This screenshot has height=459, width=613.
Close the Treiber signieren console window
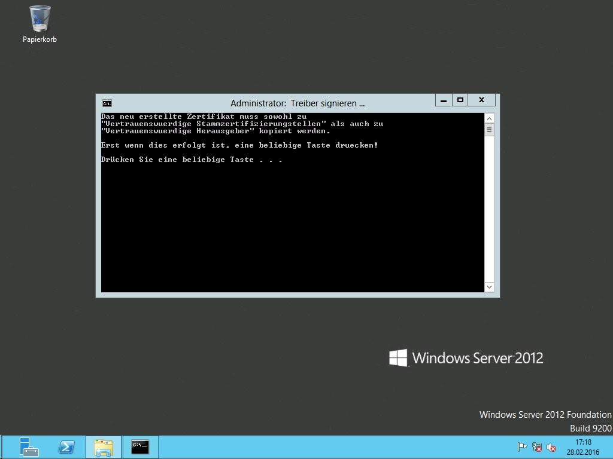(482, 100)
